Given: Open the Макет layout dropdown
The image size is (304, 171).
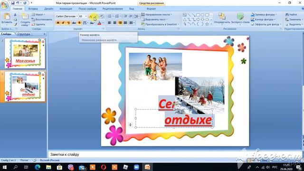Looking at the screenshot, I should [x=38, y=15].
